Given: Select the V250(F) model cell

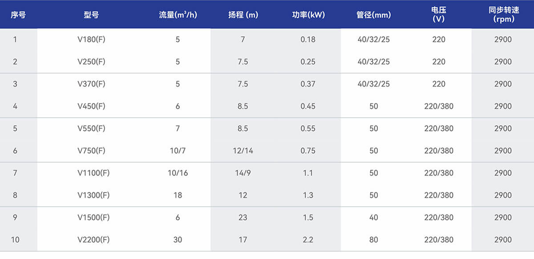Looking at the screenshot, I should pyautogui.click(x=91, y=62).
